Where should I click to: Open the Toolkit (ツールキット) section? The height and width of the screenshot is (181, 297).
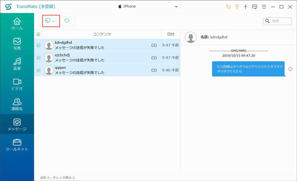(x=17, y=145)
